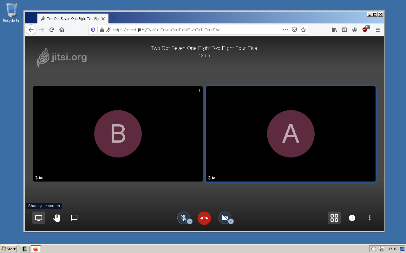Toggle tile view grid icon

coord(334,218)
